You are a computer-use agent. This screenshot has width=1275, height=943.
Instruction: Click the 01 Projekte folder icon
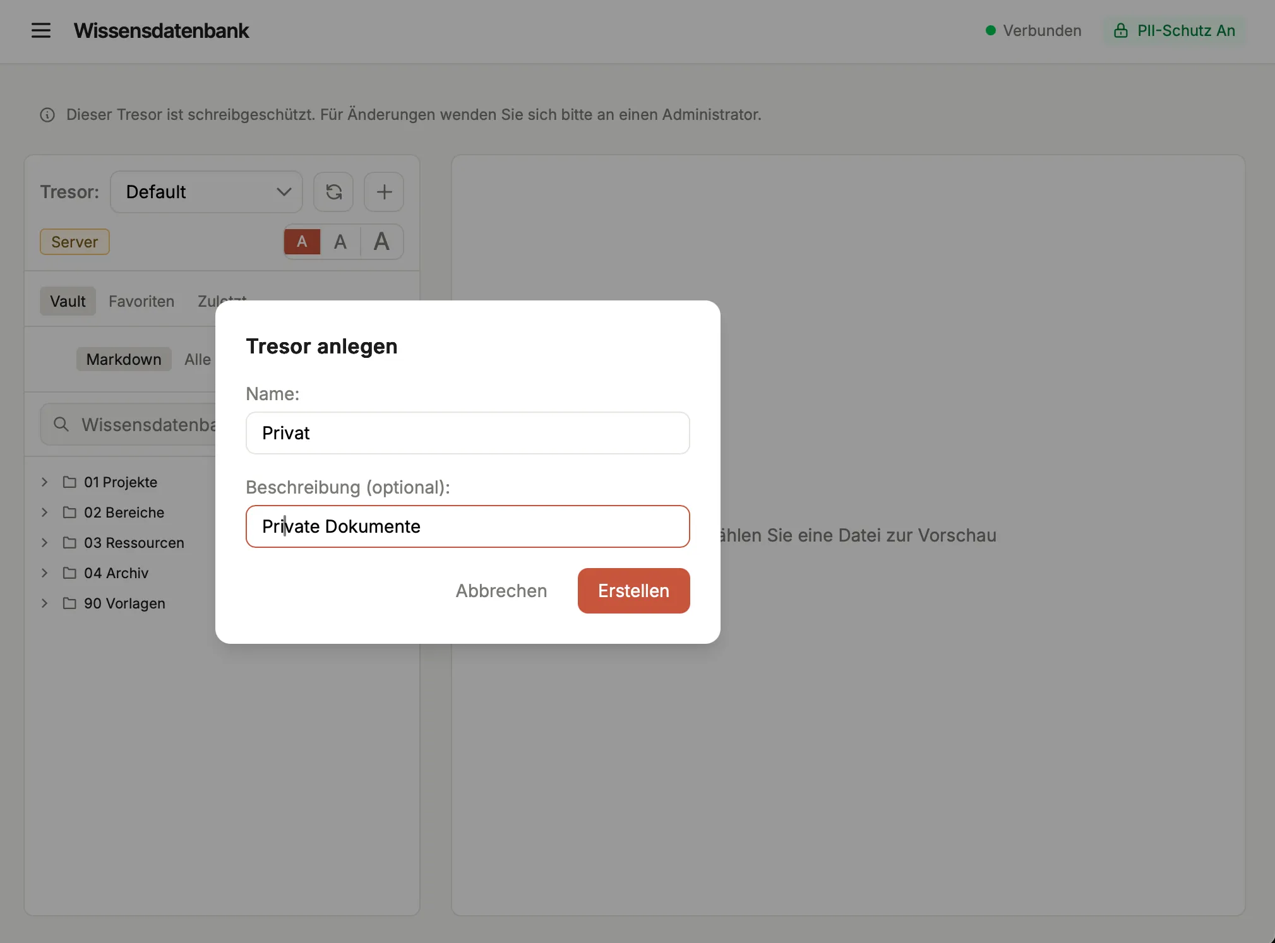pos(69,482)
